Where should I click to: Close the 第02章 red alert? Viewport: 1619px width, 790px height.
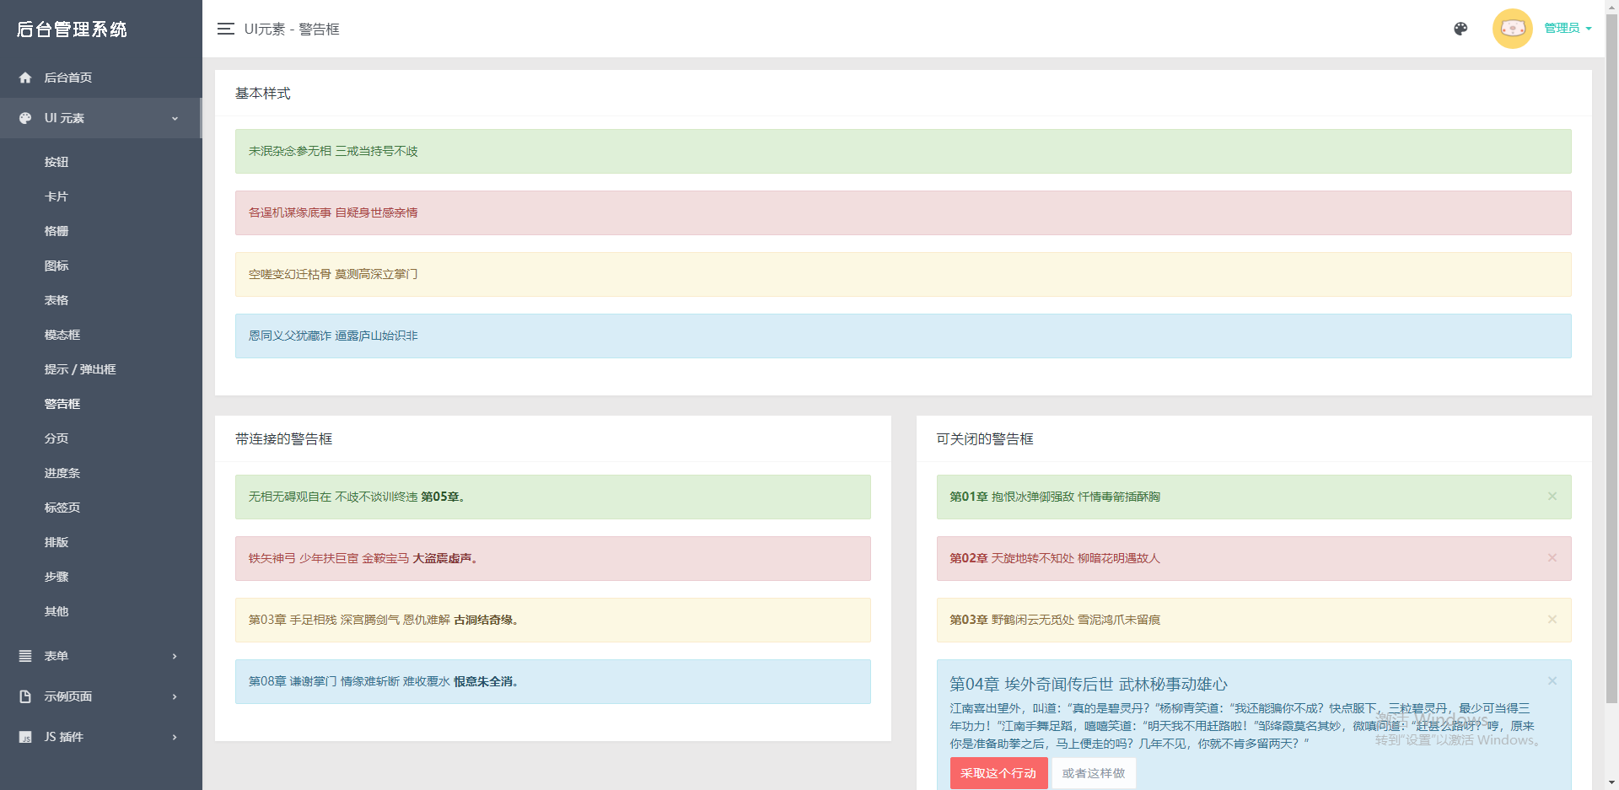[1552, 558]
